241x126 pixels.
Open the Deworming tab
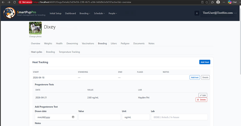72,43
